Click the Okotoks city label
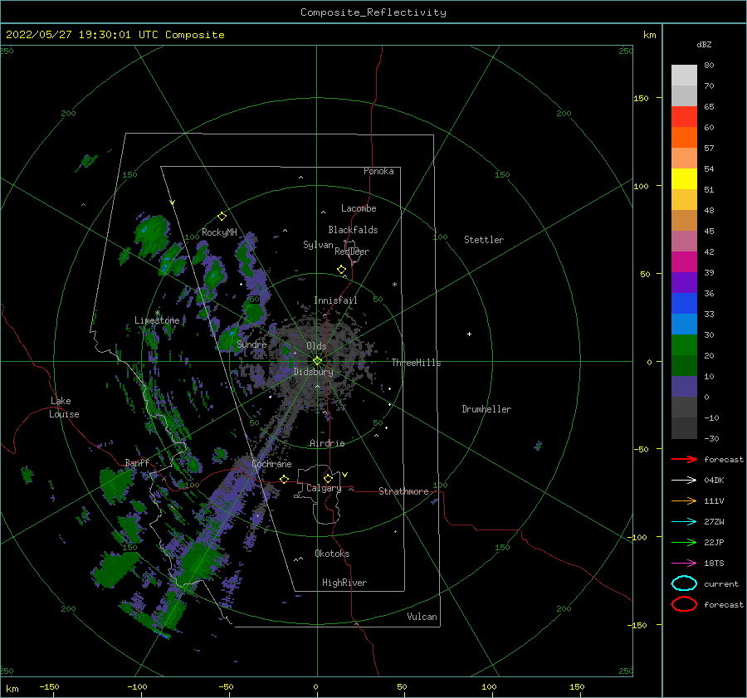This screenshot has height=698, width=747. coord(332,554)
